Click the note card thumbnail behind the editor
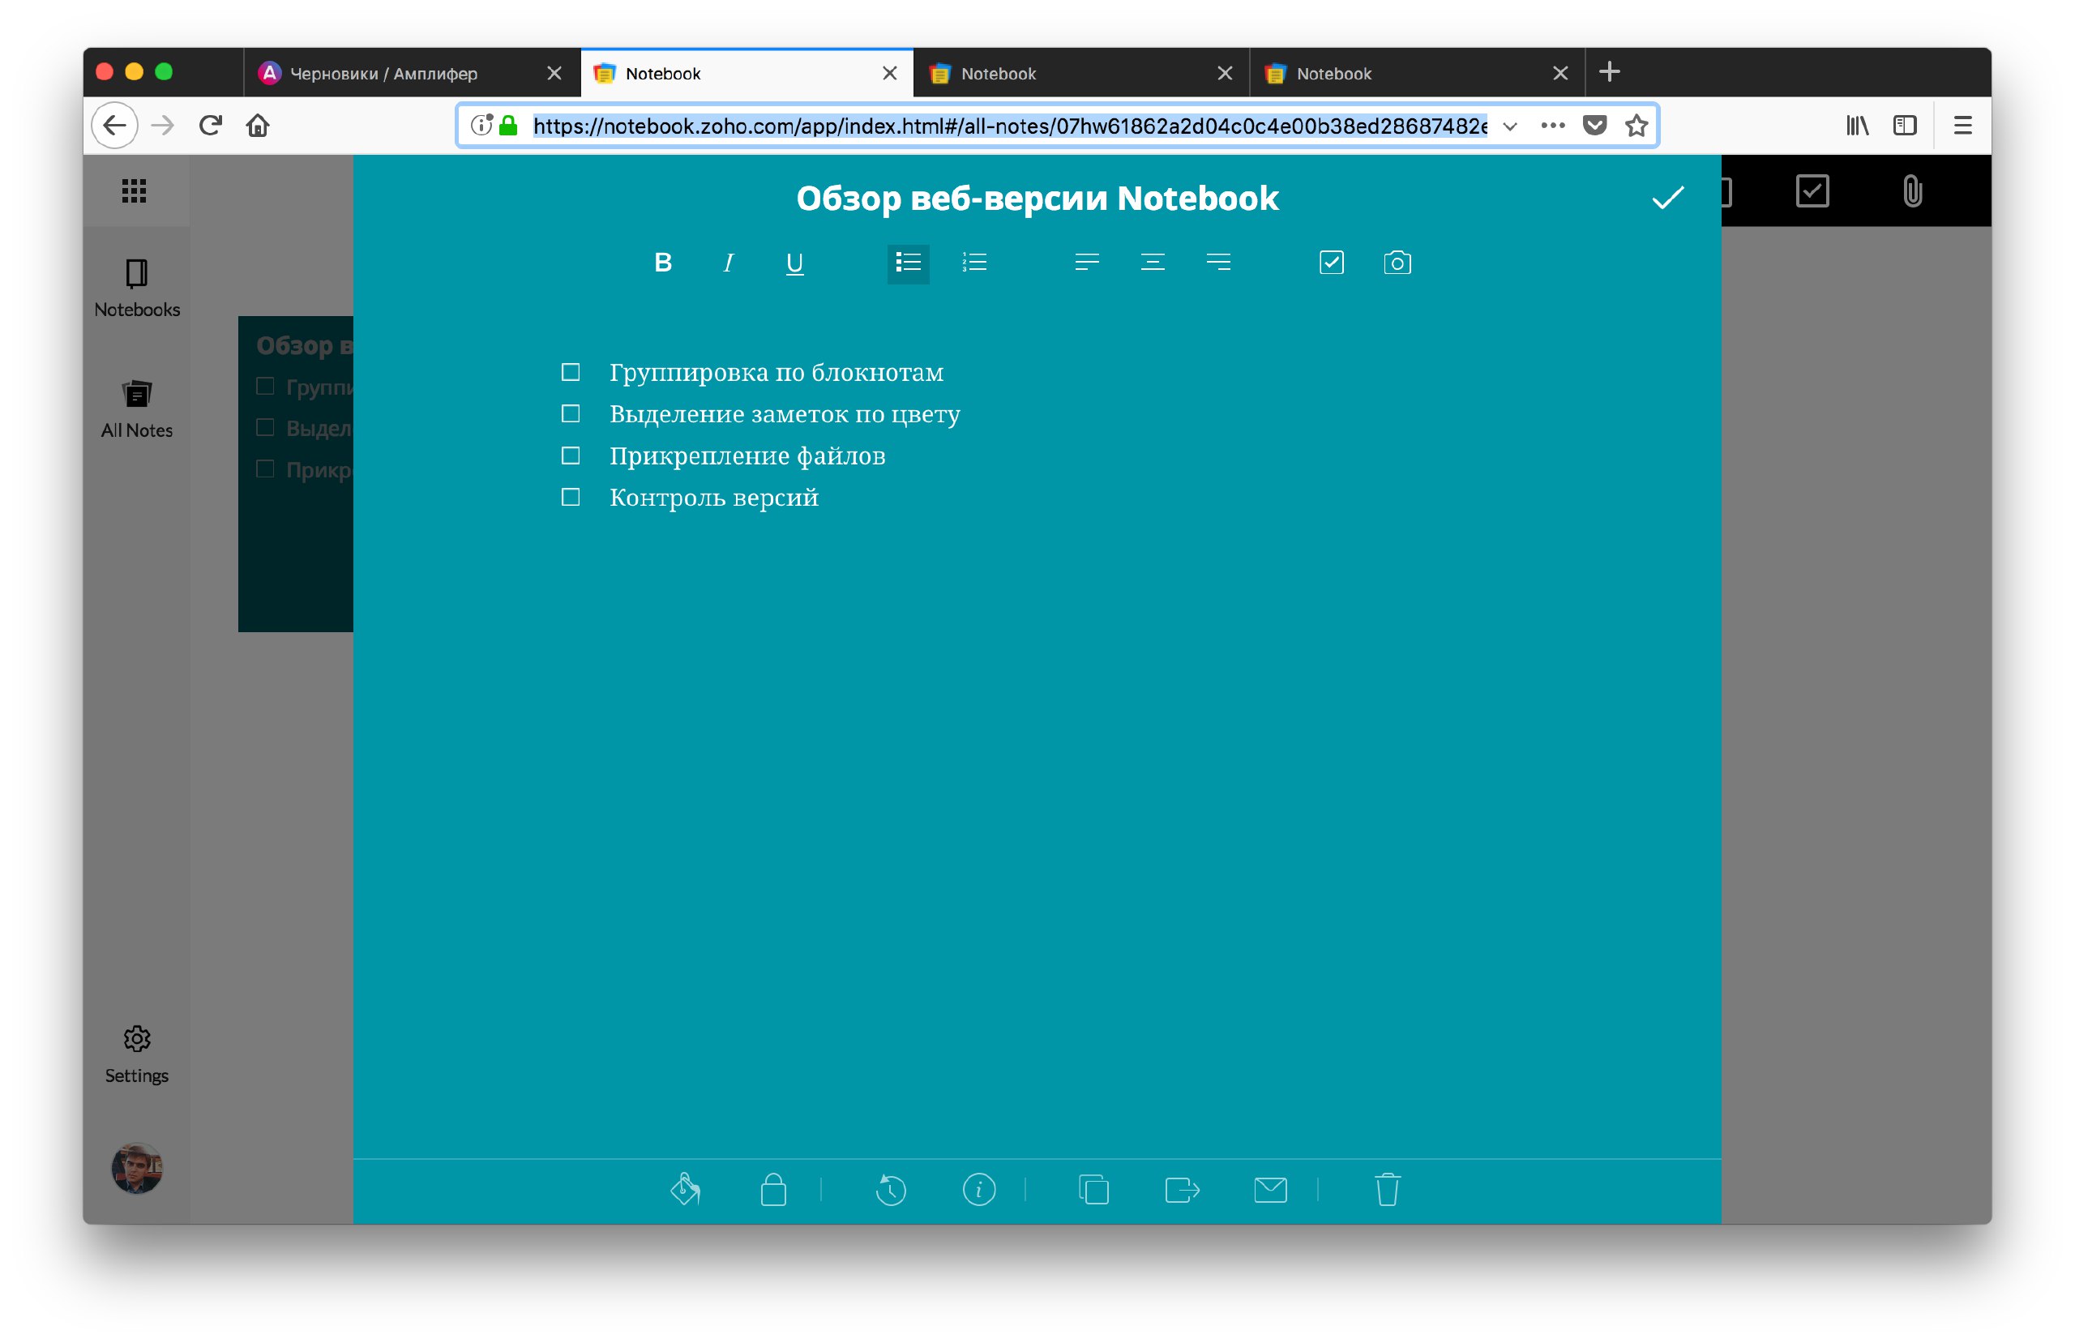The width and height of the screenshot is (2075, 1343). click(296, 473)
